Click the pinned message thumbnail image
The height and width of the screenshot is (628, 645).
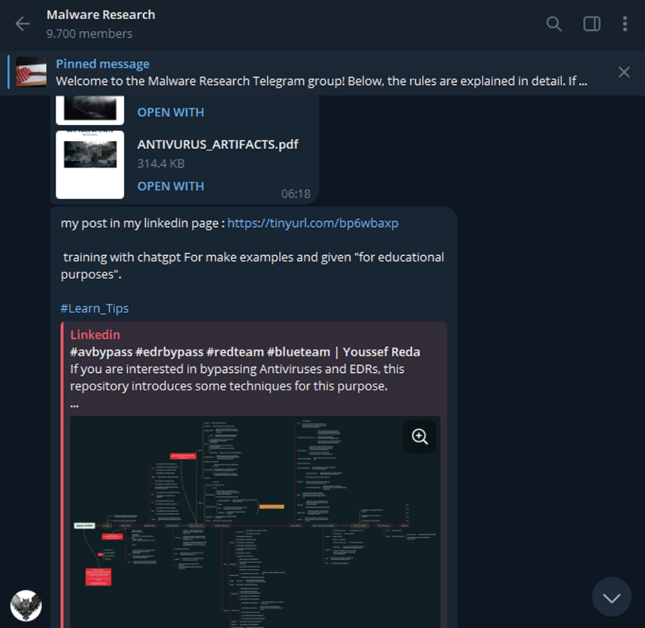31,72
